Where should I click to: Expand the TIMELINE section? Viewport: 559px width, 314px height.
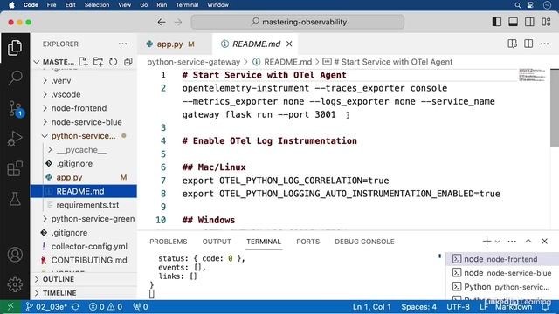coord(84,293)
